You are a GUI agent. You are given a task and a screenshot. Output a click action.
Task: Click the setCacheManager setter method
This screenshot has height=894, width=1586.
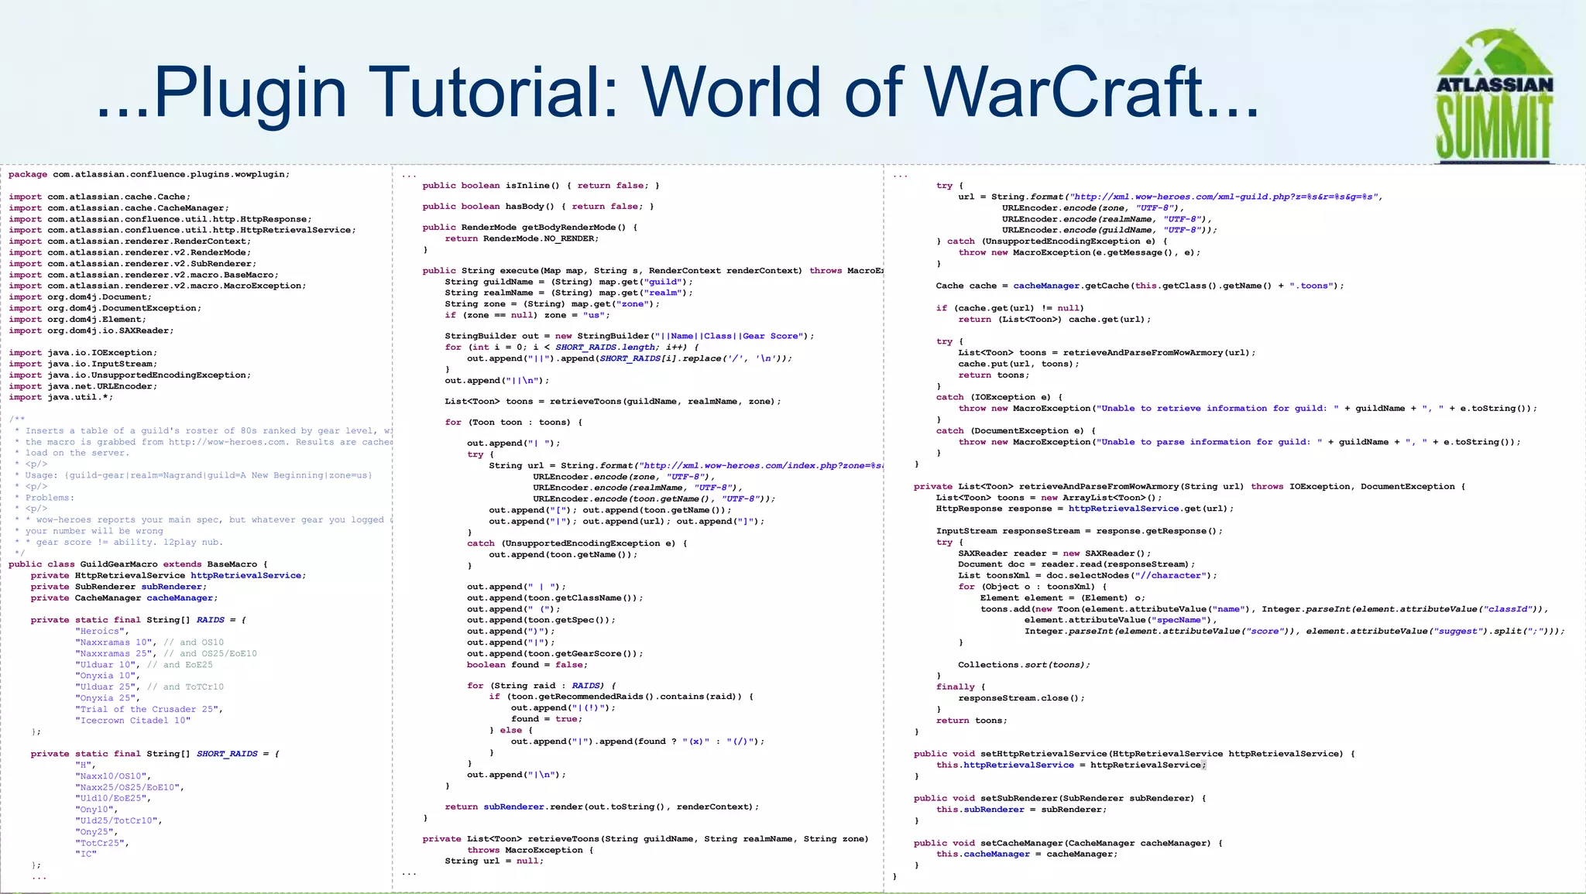pyautogui.click(x=1068, y=843)
